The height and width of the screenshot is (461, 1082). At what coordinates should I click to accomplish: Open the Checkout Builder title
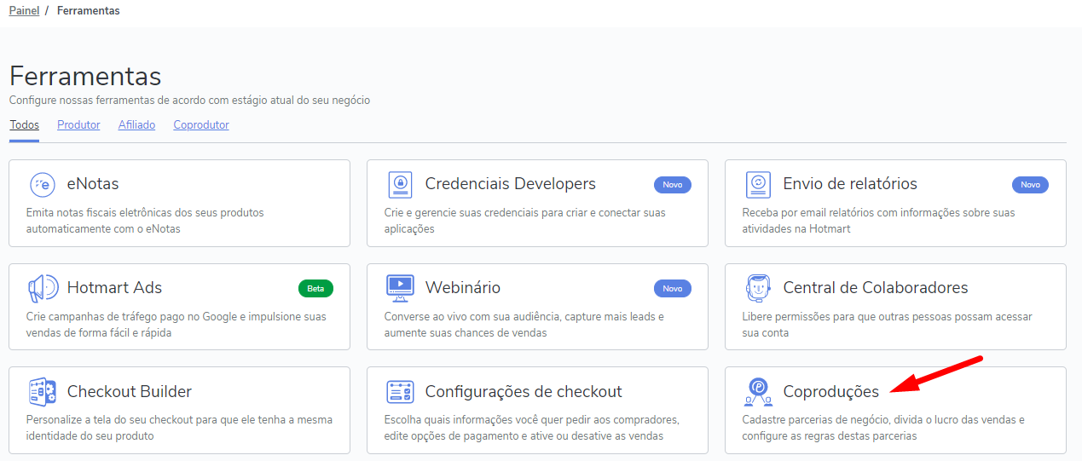click(x=130, y=392)
